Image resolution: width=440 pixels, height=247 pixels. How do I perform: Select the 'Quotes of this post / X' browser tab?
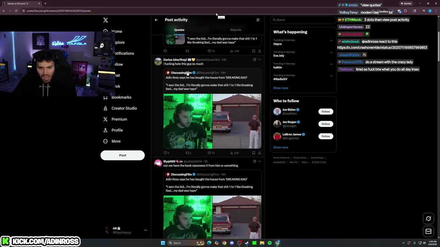click(21, 3)
